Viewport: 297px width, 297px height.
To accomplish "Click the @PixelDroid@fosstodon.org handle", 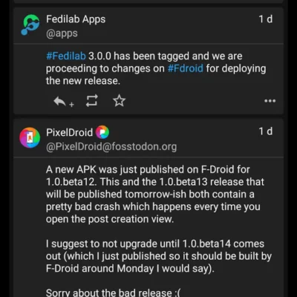I will pos(111,147).
